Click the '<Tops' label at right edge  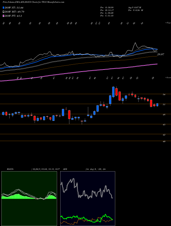[168, 23]
